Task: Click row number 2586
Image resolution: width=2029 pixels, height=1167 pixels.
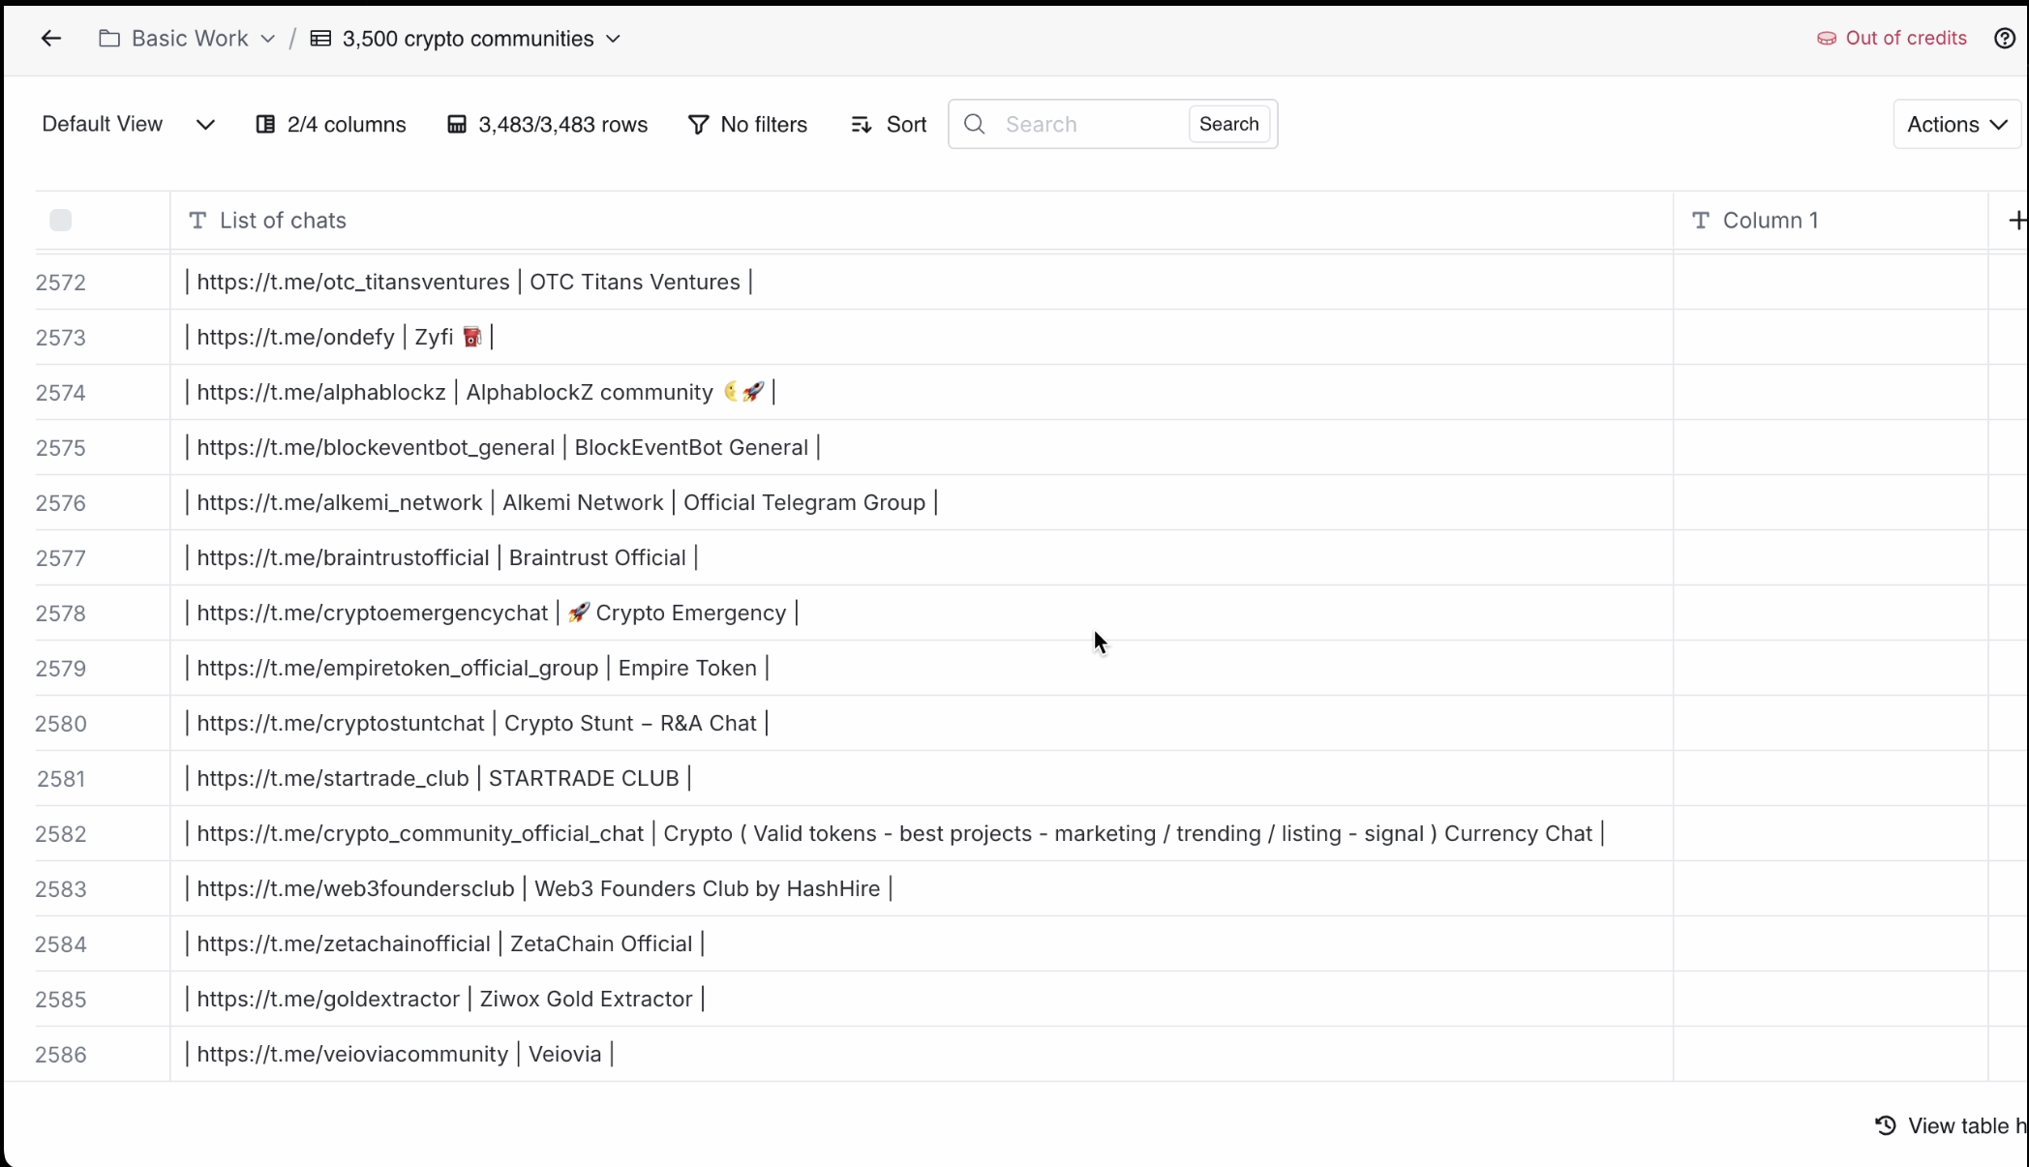Action: (x=61, y=1055)
